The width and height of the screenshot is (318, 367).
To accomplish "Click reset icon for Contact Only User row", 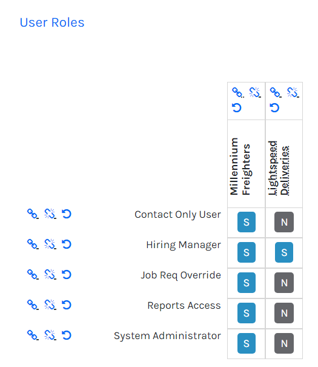I will click(67, 214).
